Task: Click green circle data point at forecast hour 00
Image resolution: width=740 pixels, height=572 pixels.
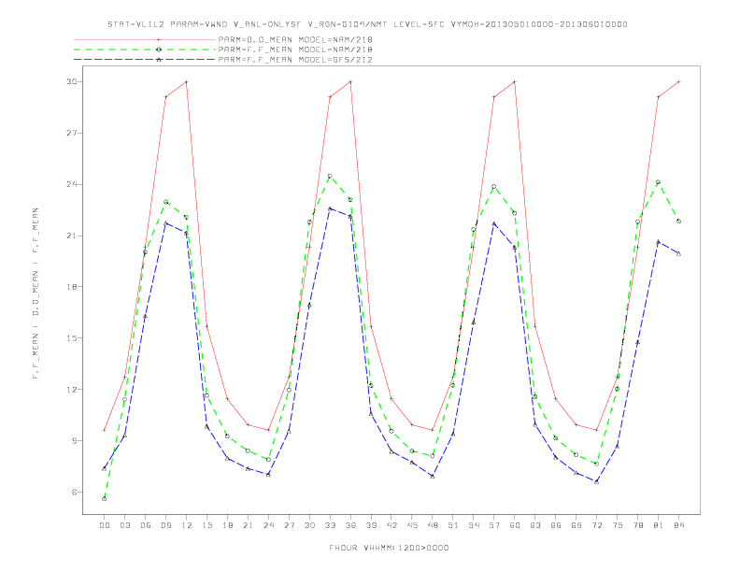Action: click(x=105, y=498)
